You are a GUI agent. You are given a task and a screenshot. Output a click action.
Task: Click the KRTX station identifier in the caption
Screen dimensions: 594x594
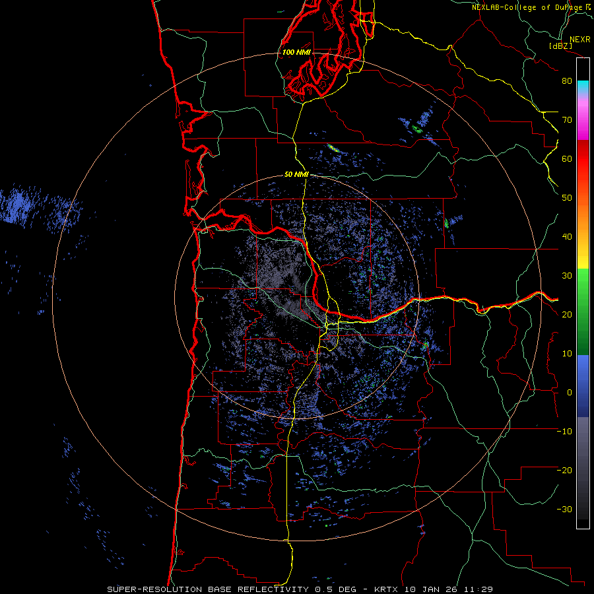pyautogui.click(x=387, y=589)
